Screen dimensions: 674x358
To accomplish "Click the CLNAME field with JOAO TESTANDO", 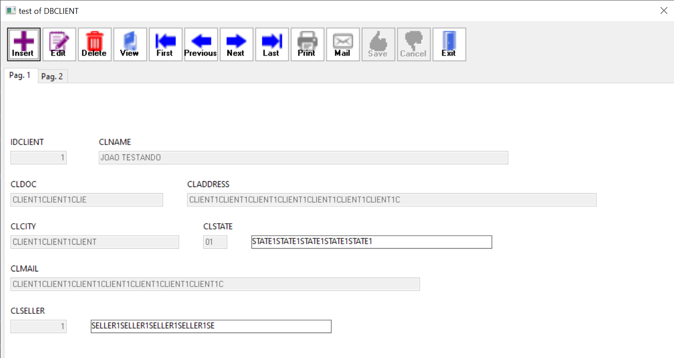I will [303, 158].
